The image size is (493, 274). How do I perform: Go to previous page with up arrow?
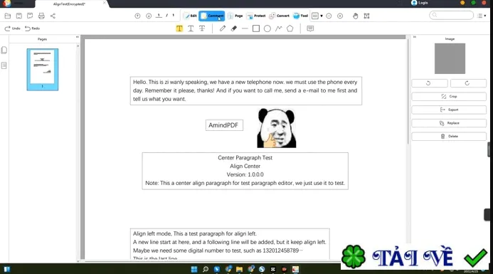(137, 16)
